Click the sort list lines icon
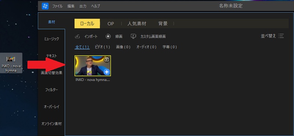 click(281, 36)
